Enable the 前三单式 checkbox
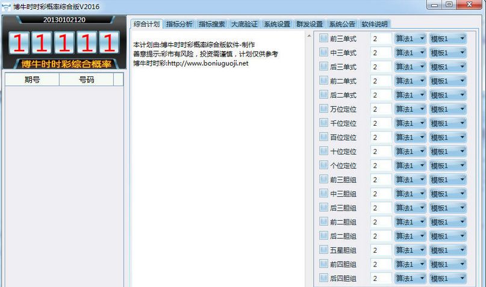 323,38
